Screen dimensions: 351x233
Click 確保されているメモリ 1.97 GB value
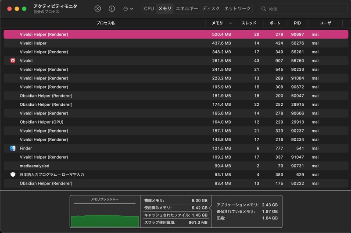(x=270, y=212)
